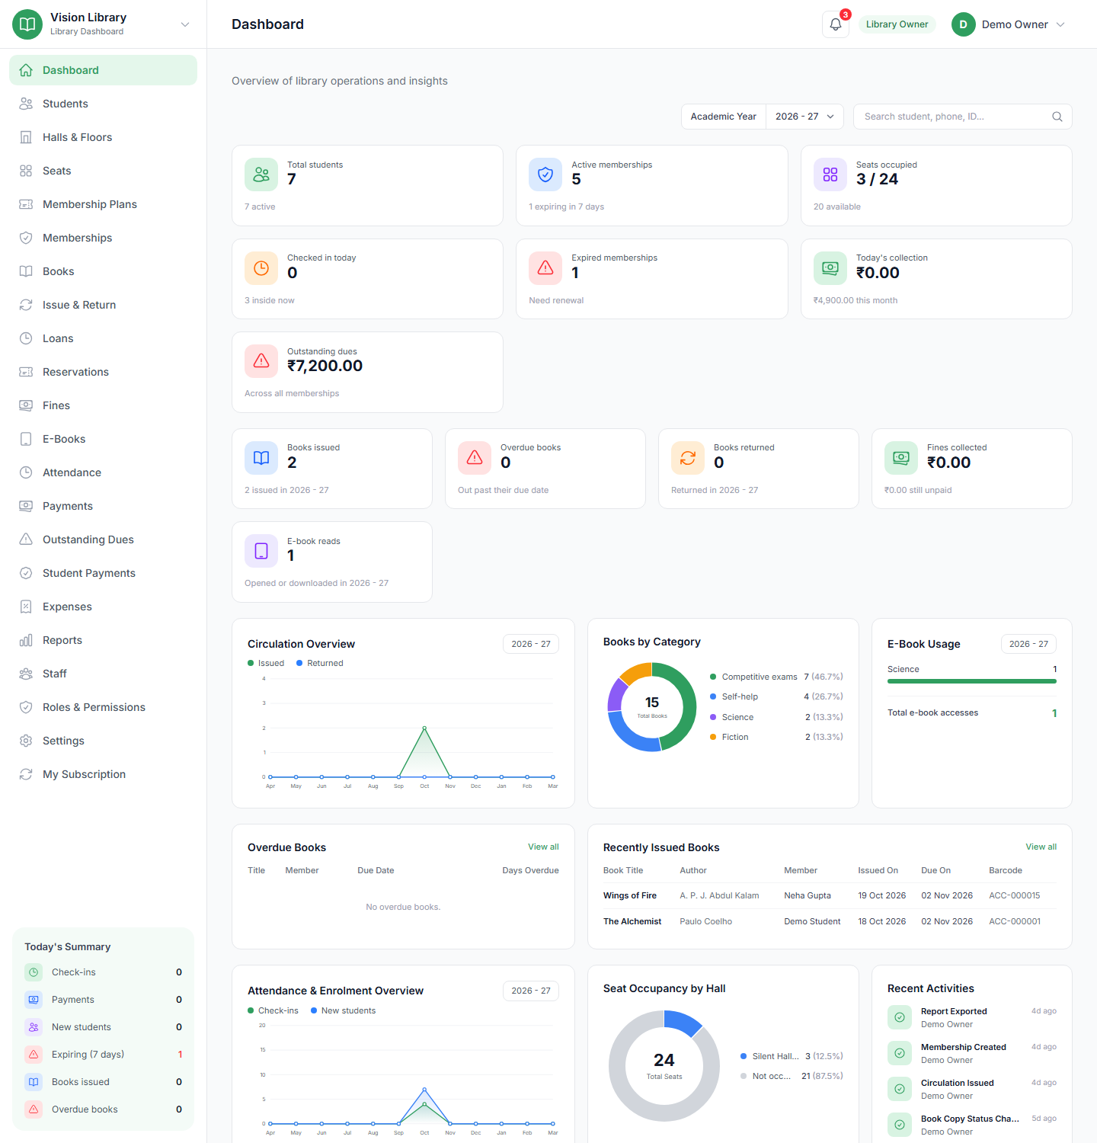Viewport: 1097px width, 1143px height.
Task: Click the Library Owner role badge
Action: (897, 24)
